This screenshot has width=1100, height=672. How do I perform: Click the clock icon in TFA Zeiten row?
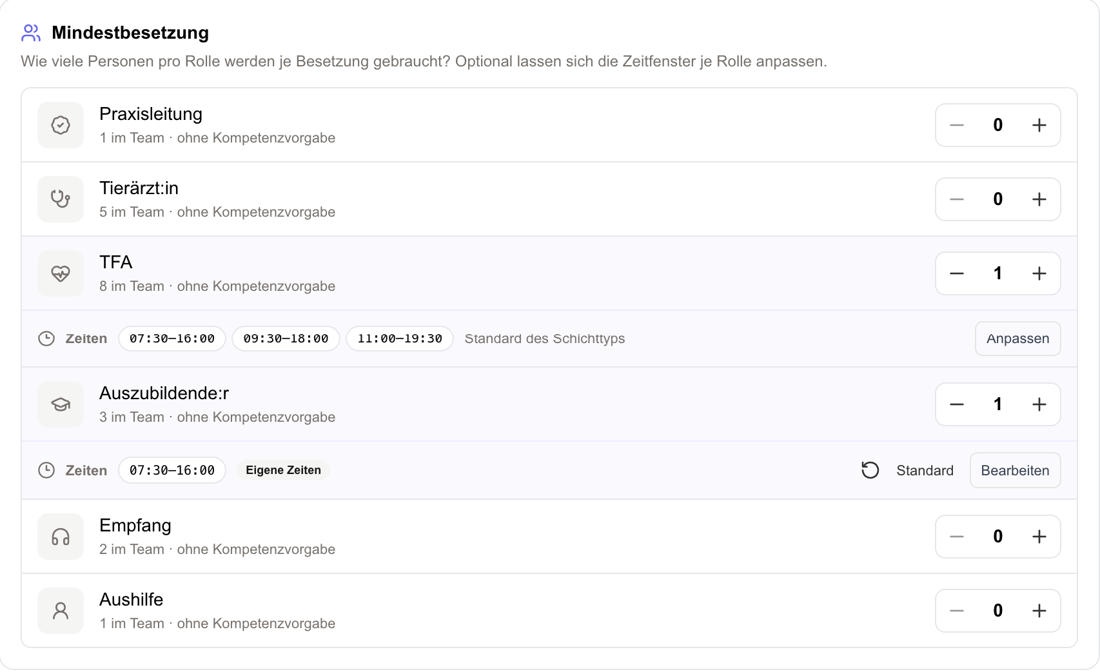click(x=46, y=339)
